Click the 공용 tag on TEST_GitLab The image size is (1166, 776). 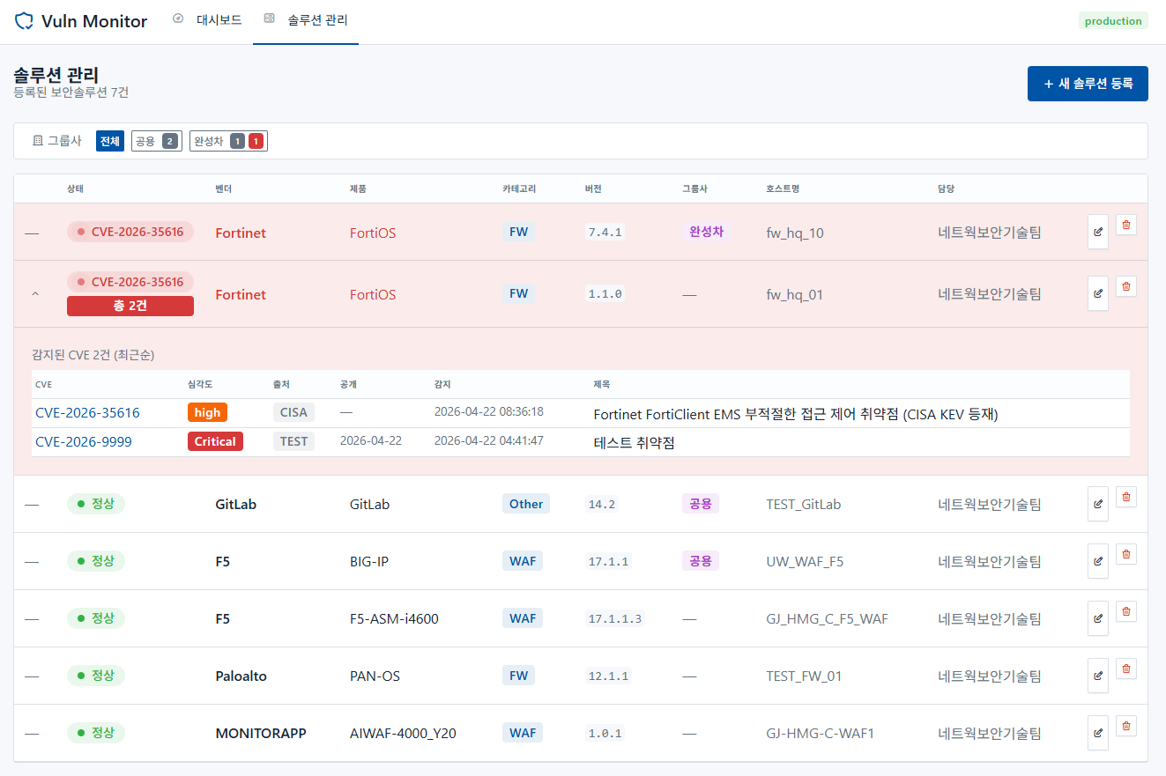701,504
